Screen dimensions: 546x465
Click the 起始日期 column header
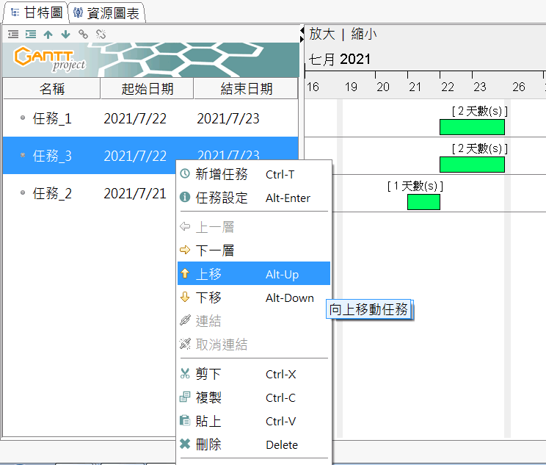[147, 89]
